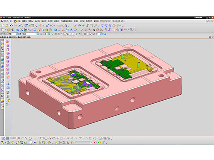Click the Open folder icon

coord(6,26)
